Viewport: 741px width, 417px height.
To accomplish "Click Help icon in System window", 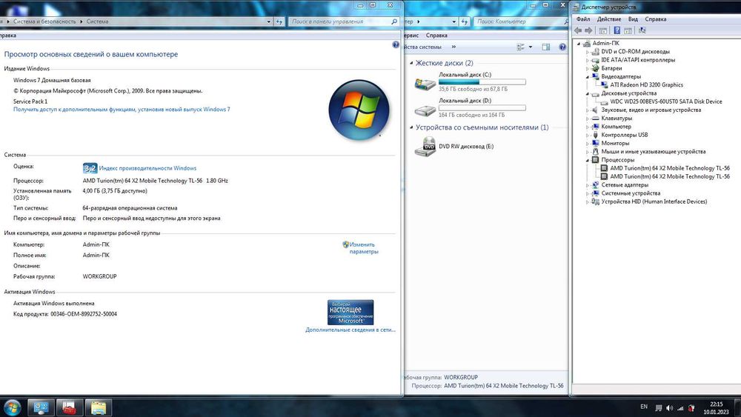I will coord(396,45).
